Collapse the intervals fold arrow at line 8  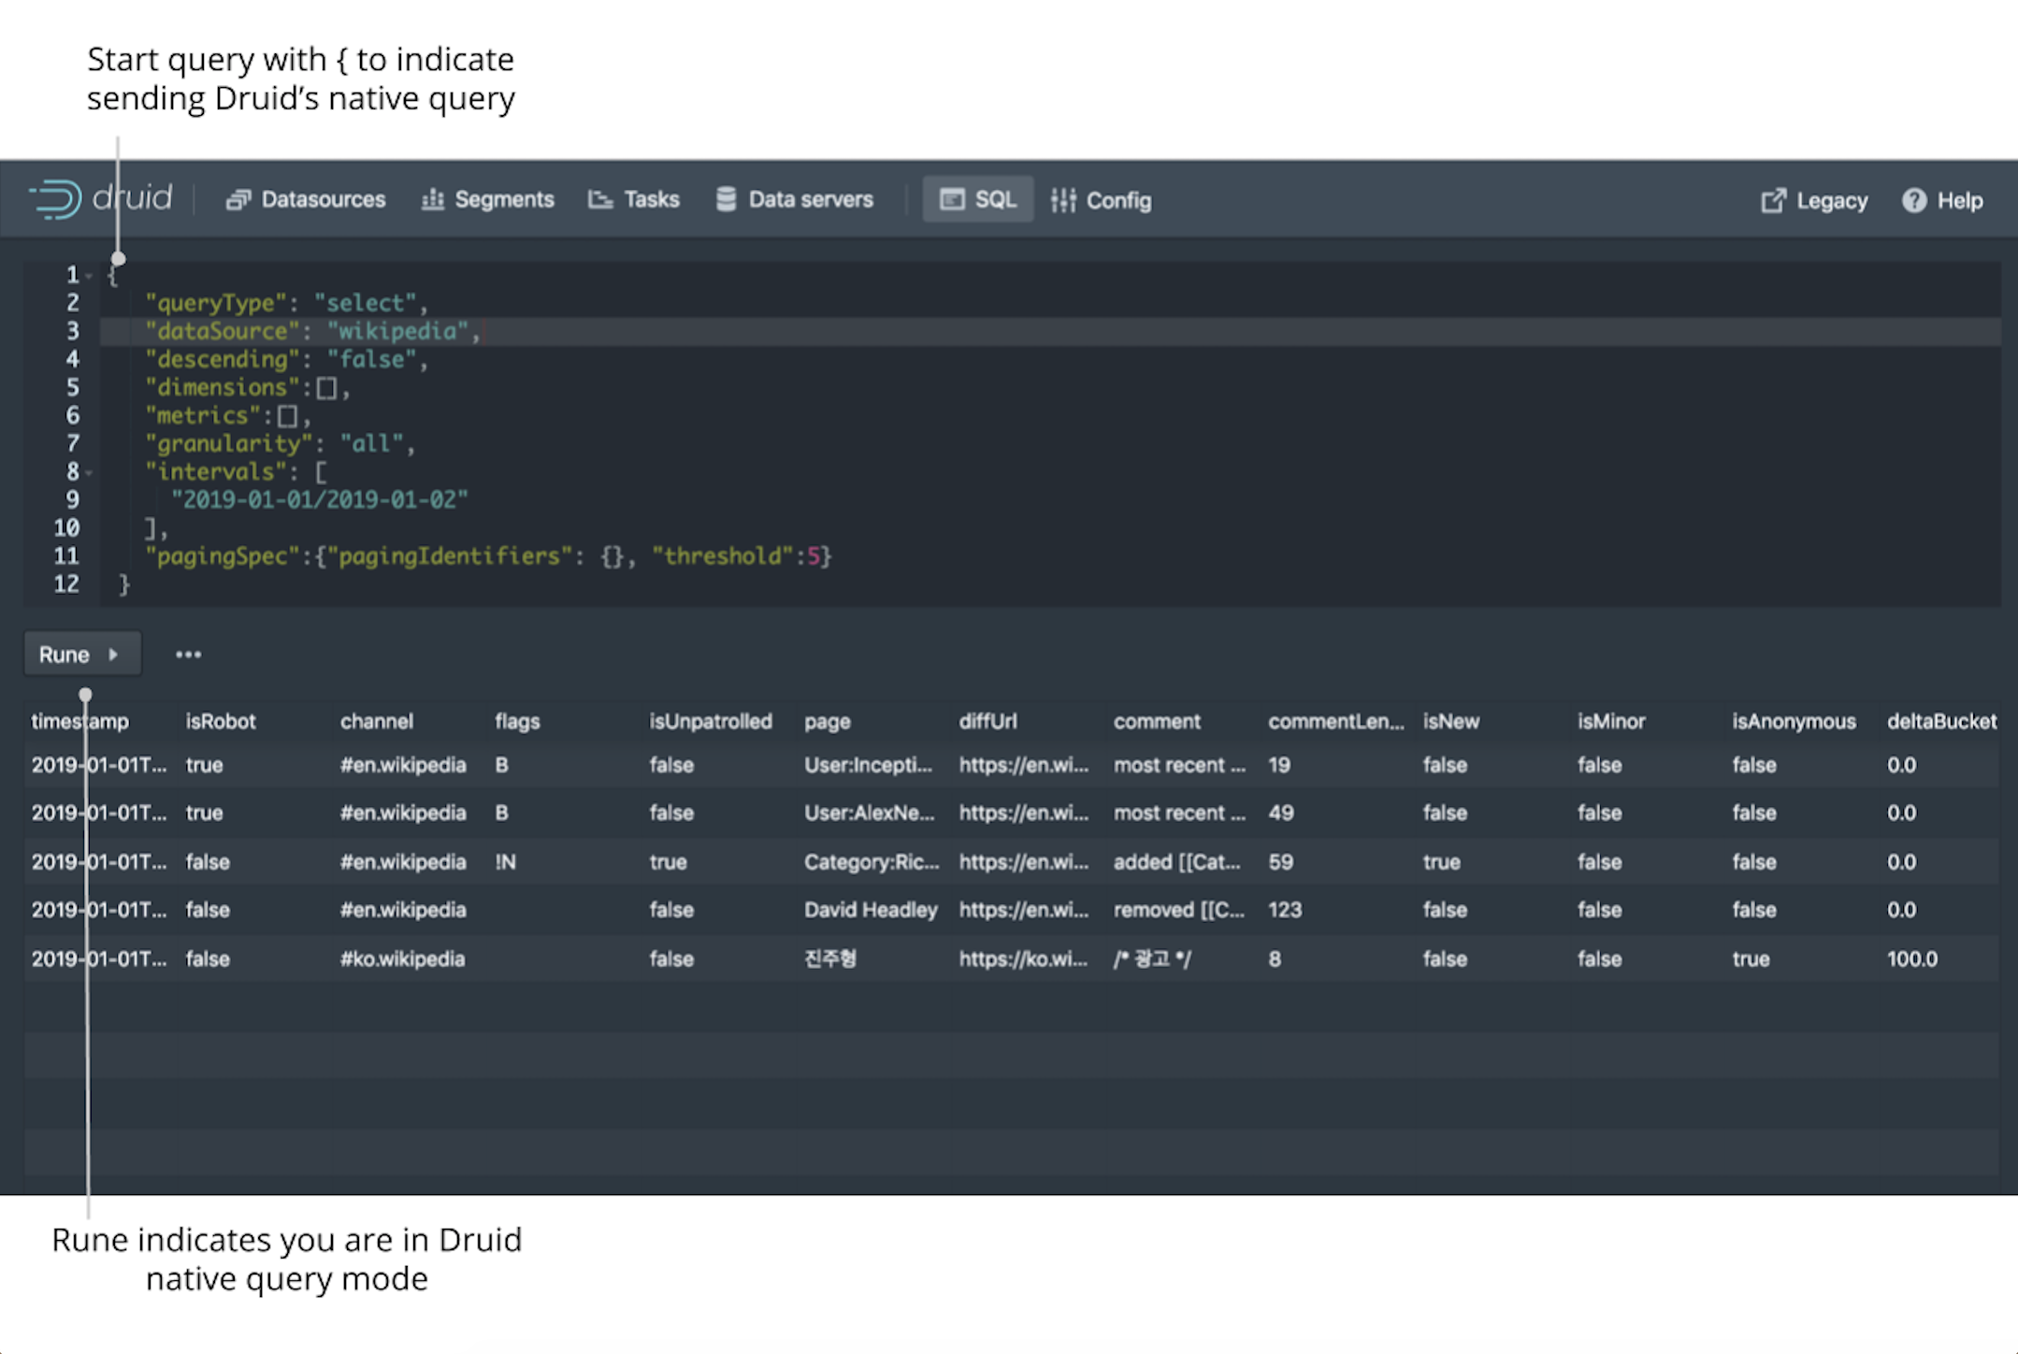click(x=90, y=473)
